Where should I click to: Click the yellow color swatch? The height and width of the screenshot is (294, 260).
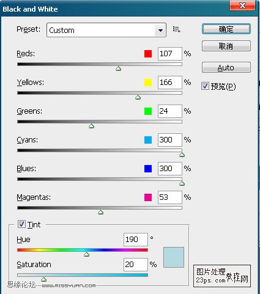pyautogui.click(x=148, y=83)
